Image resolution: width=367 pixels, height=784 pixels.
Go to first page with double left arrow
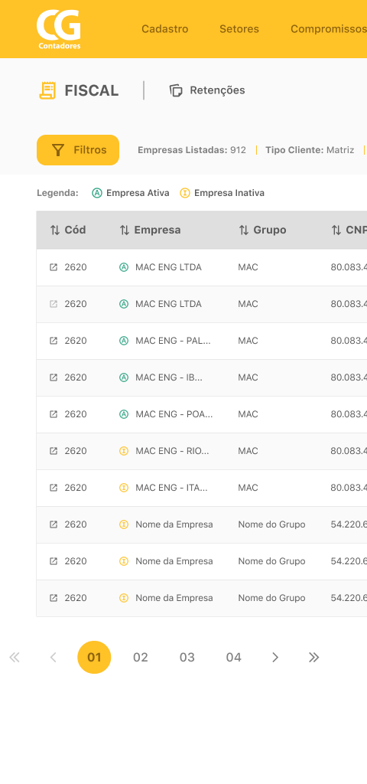tap(15, 658)
